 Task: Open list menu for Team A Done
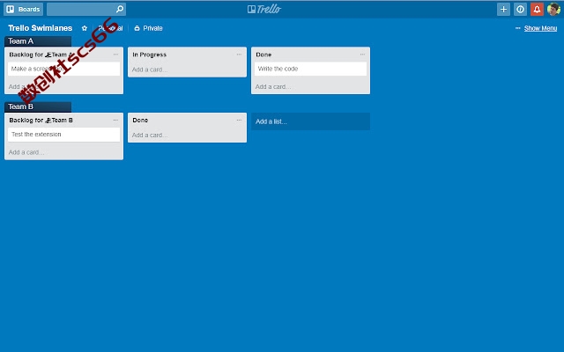[x=362, y=55]
